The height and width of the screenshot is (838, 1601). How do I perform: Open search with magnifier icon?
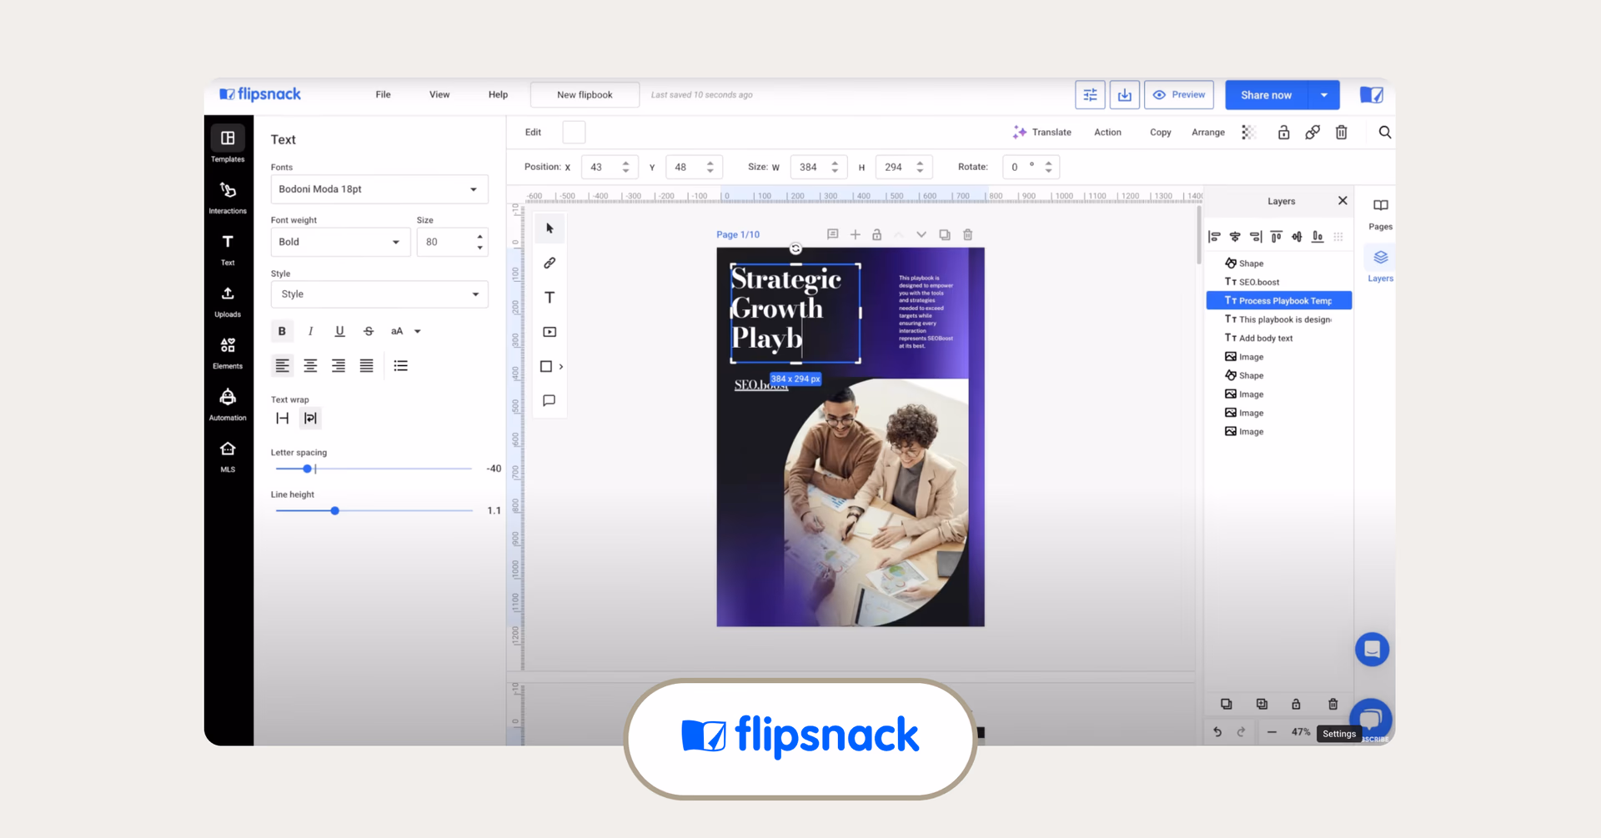(1385, 133)
